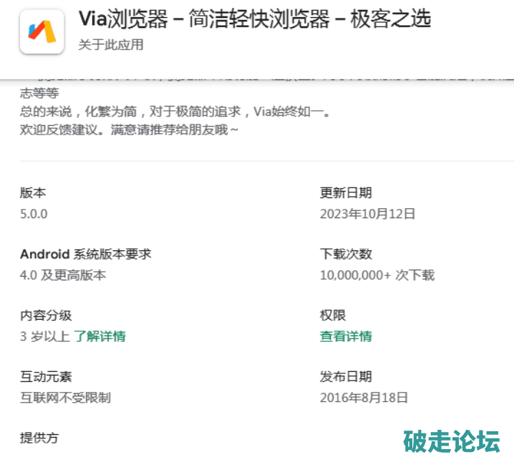Screen dimensions: 514x457
Task: Open the 查看详情 permissions link
Action: coord(346,336)
